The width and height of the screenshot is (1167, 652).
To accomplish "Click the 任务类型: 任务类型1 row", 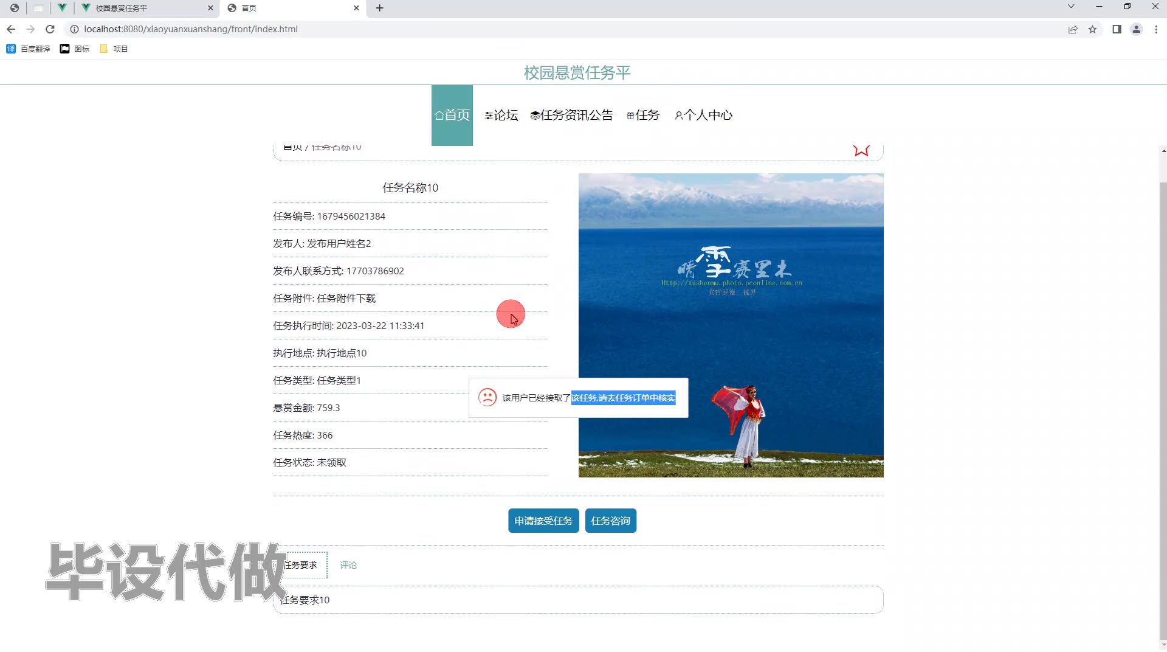I will (x=410, y=380).
